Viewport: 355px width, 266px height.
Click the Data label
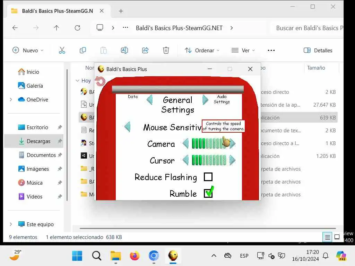pos(133,97)
